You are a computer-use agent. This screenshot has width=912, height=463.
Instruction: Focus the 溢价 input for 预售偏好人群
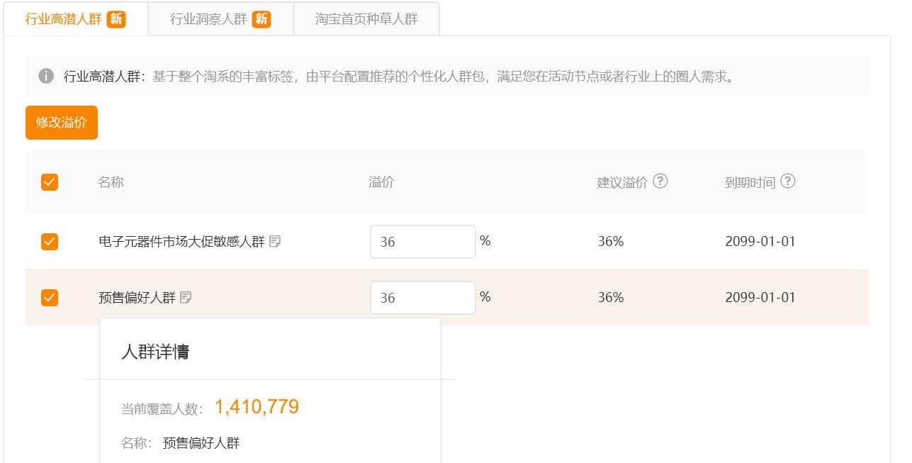(422, 298)
